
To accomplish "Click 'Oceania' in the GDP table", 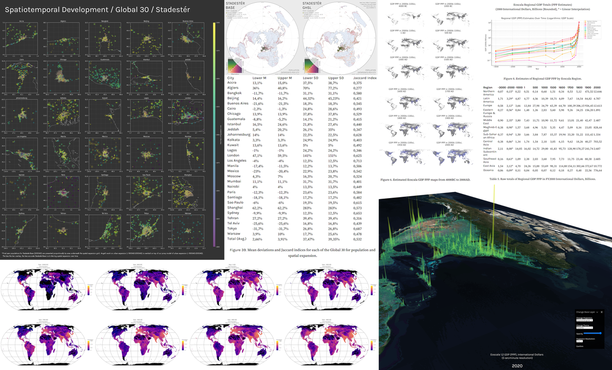I will click(489, 169).
